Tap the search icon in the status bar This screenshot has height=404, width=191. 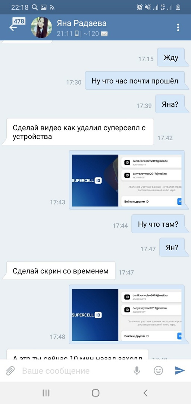[x=35, y=7]
